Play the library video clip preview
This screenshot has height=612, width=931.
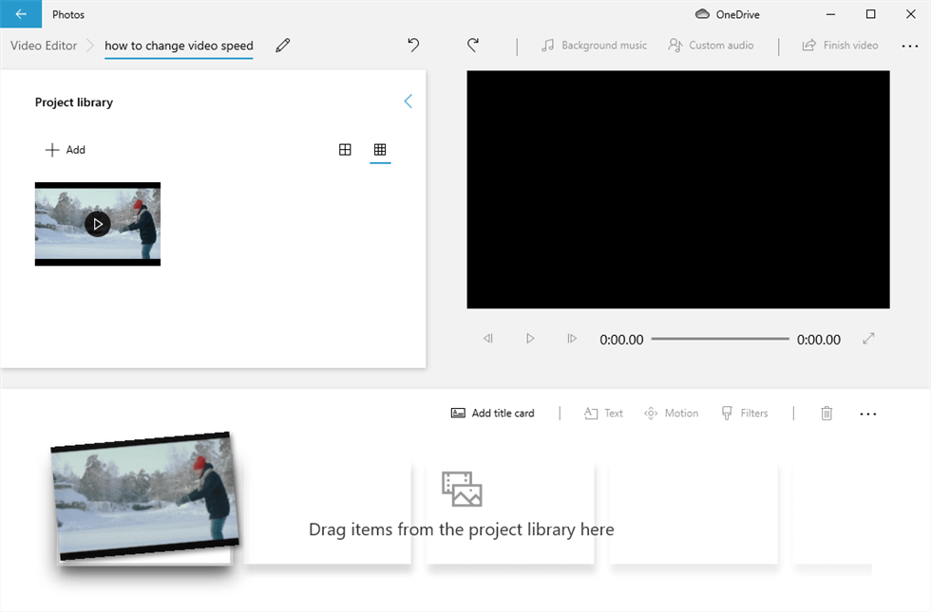(x=97, y=224)
